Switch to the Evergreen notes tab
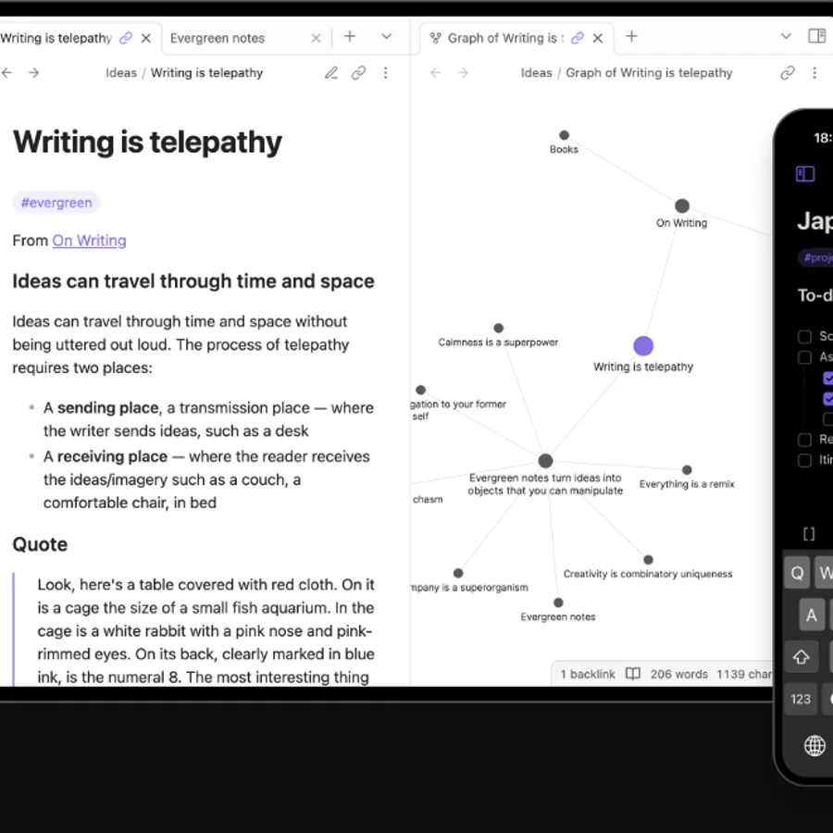833x833 pixels. click(218, 38)
